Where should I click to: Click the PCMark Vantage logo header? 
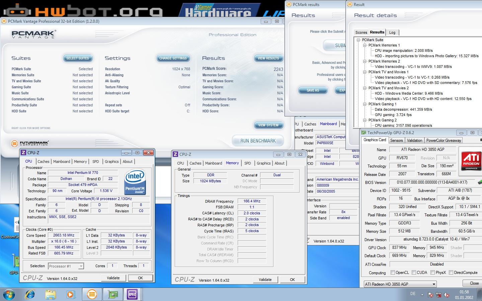pyautogui.click(x=34, y=34)
